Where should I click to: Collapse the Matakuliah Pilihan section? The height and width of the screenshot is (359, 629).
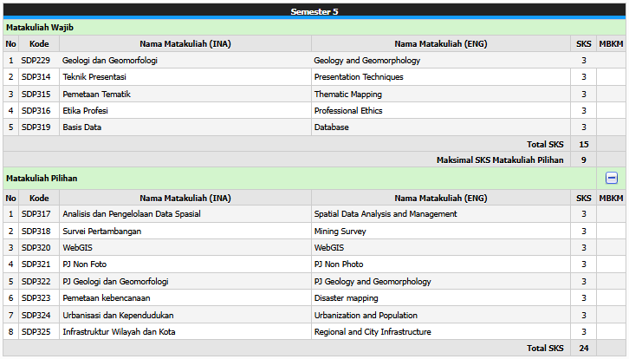click(611, 178)
